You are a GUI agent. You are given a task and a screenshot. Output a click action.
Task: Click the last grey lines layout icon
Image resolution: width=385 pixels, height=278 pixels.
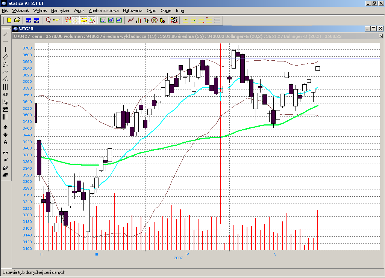tap(217, 20)
